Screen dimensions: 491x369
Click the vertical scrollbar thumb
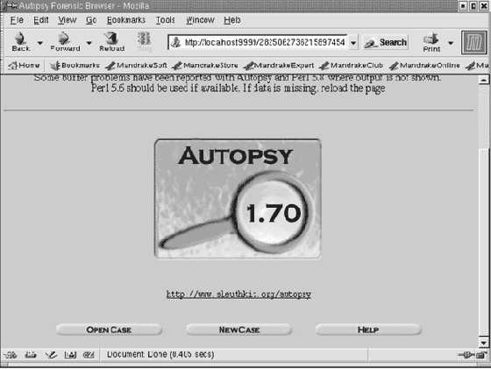coord(484,243)
